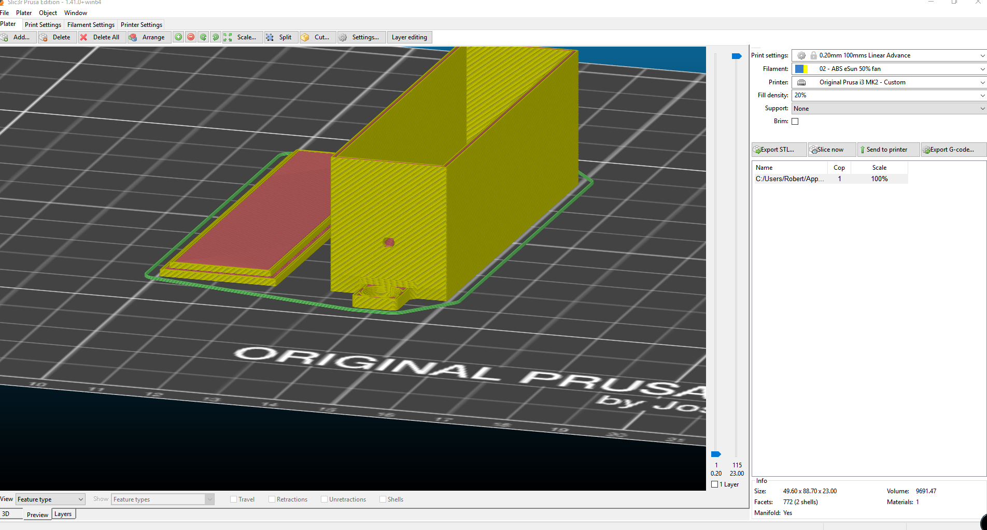Click the Split object button
987x530 pixels.
click(281, 37)
